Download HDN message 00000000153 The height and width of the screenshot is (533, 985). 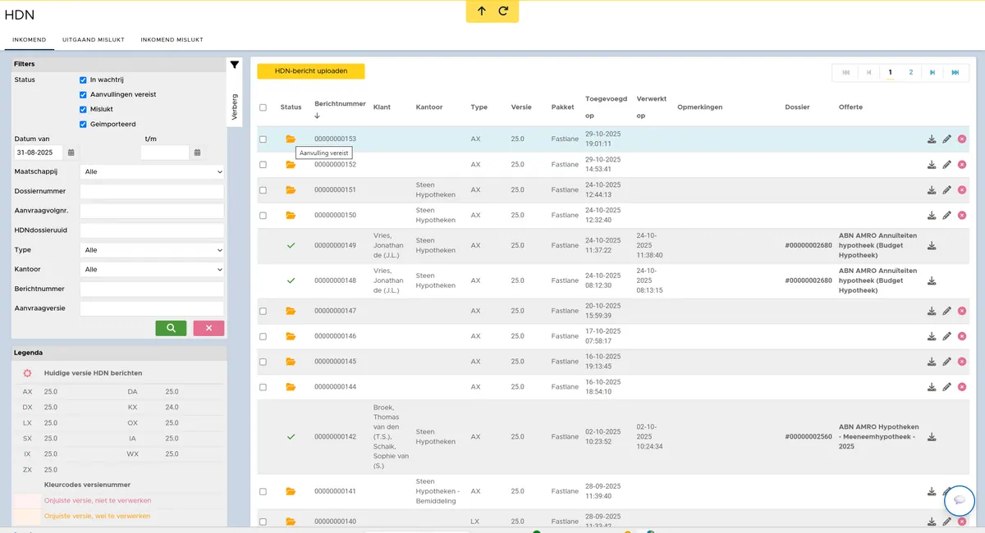click(x=932, y=139)
